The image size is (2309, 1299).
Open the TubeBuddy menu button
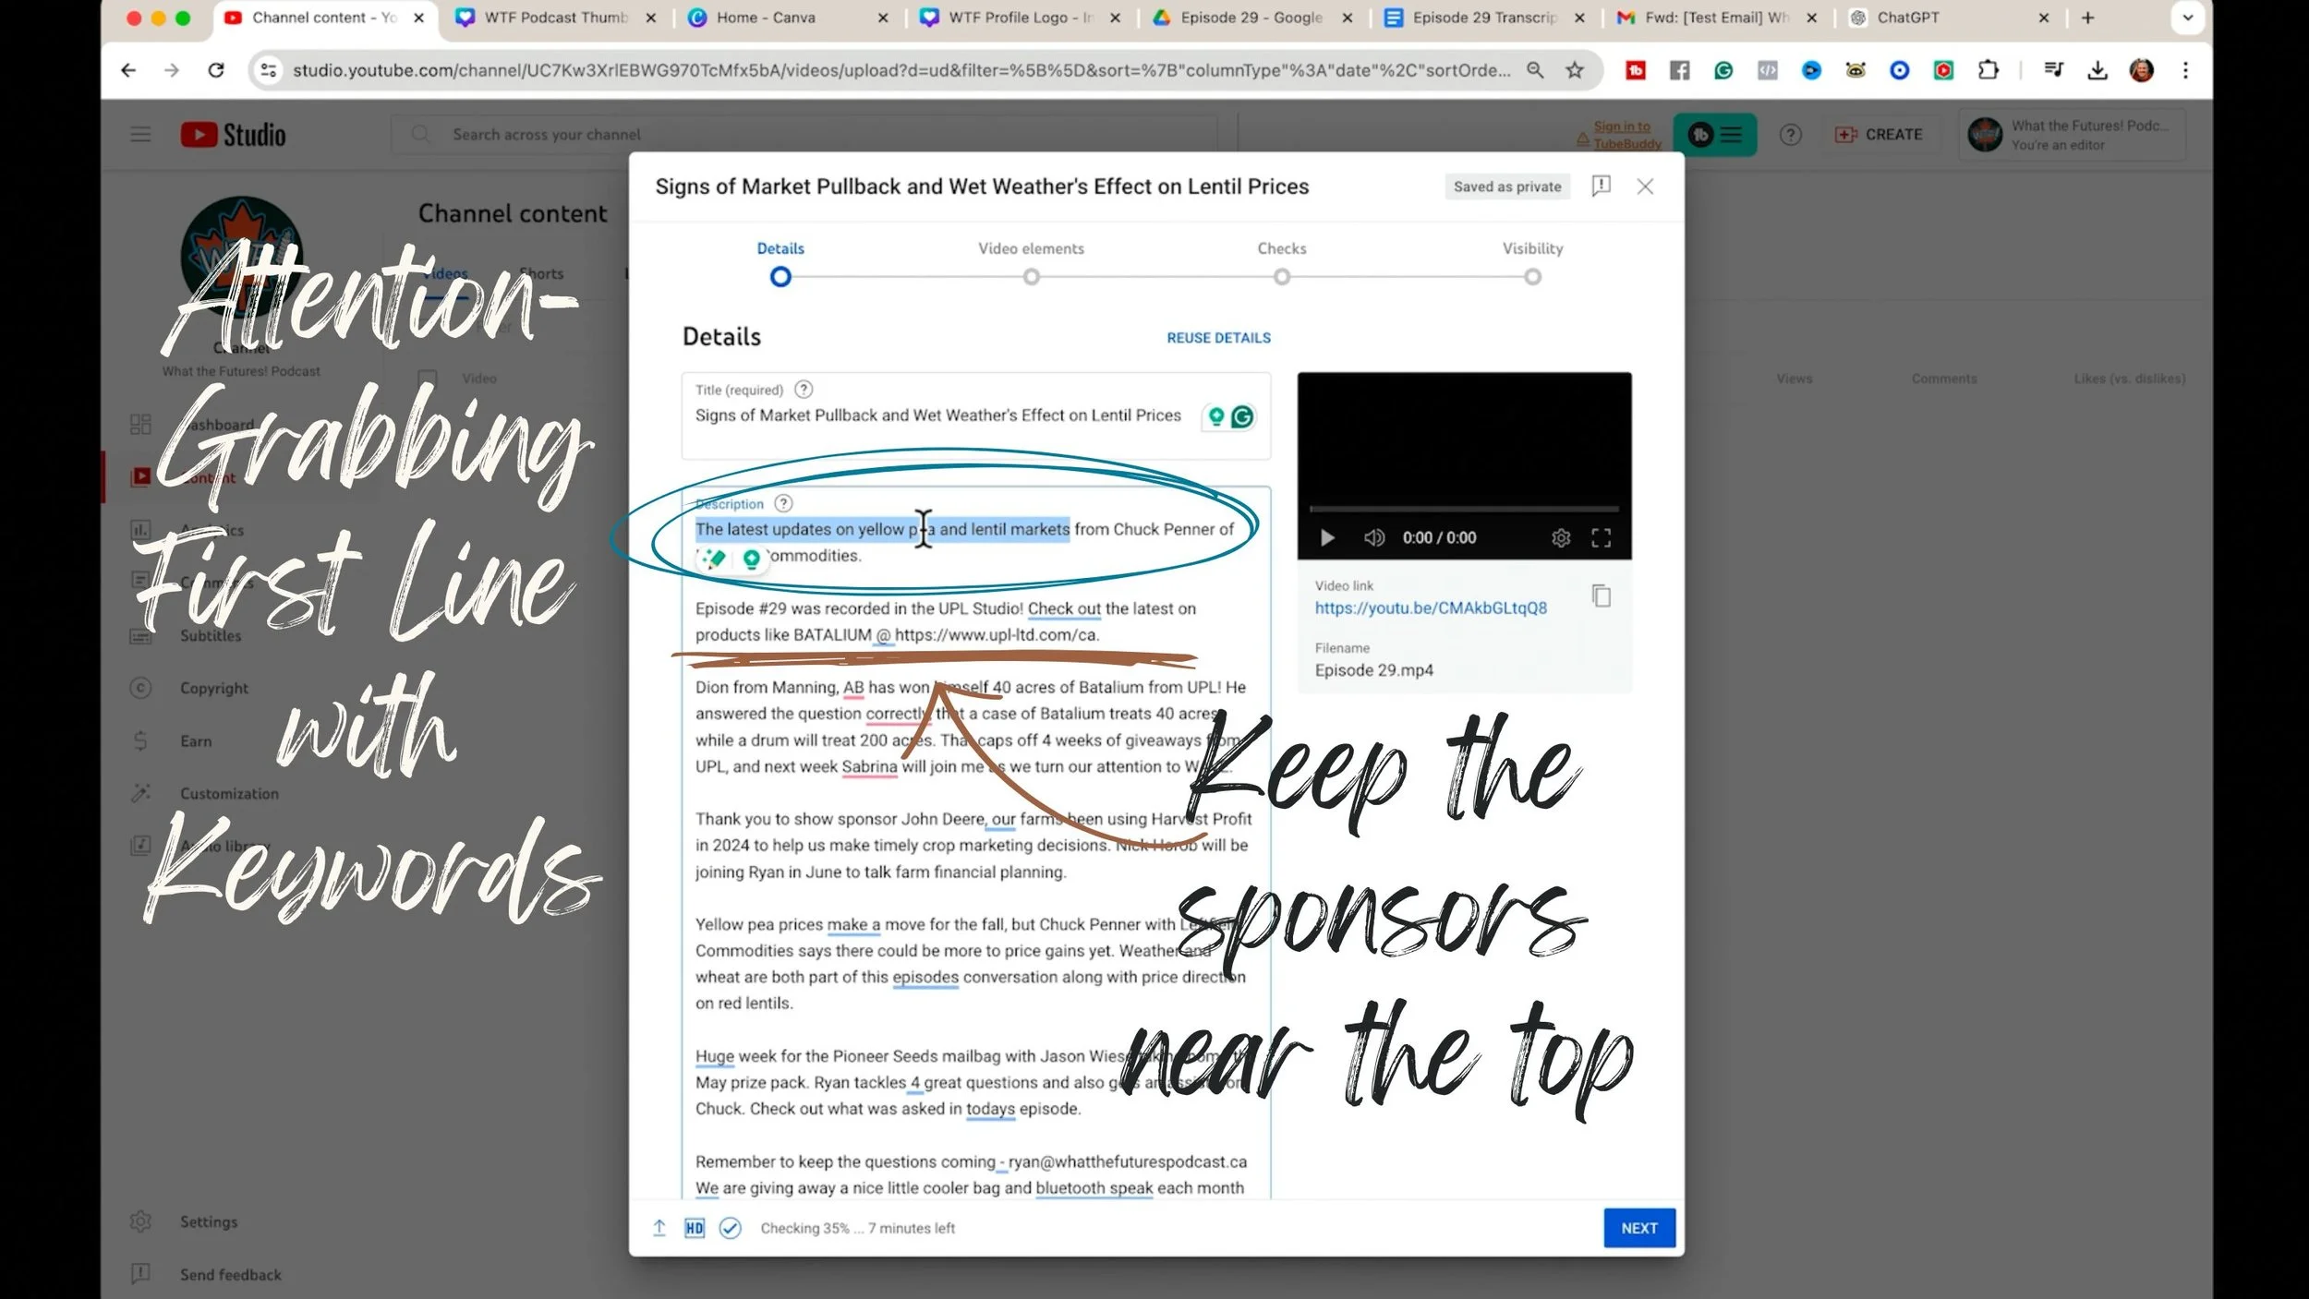pyautogui.click(x=1715, y=135)
